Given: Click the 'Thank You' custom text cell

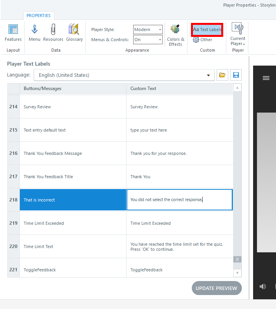Looking at the screenshot, I should pos(180,177).
